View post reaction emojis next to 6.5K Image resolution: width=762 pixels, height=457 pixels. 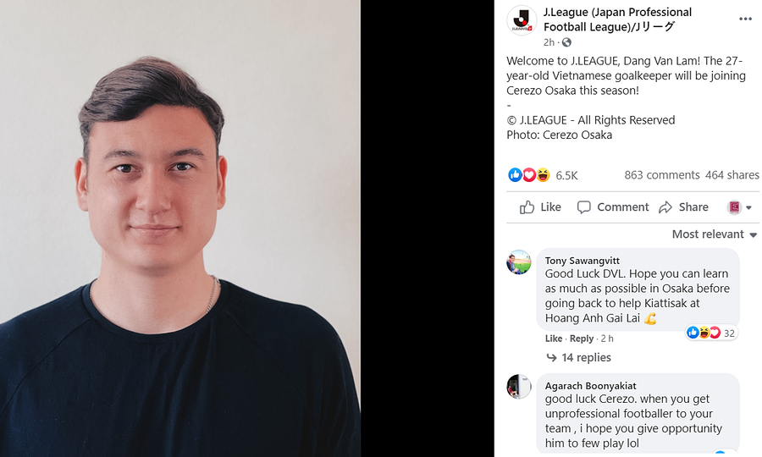pyautogui.click(x=528, y=175)
